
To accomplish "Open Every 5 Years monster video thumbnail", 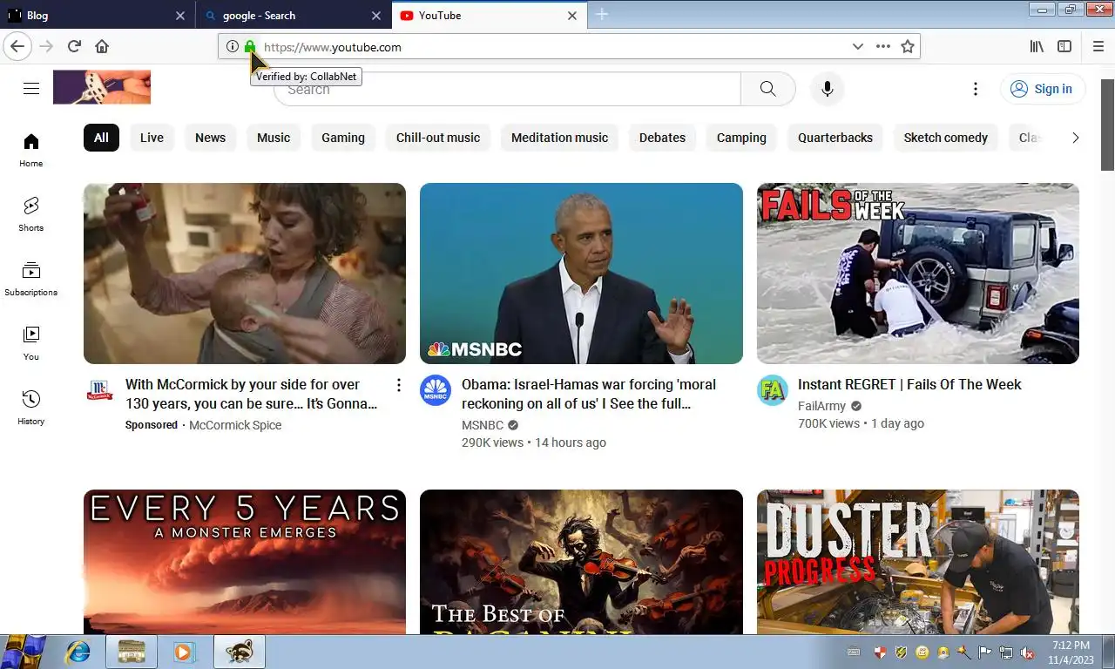I will [245, 562].
